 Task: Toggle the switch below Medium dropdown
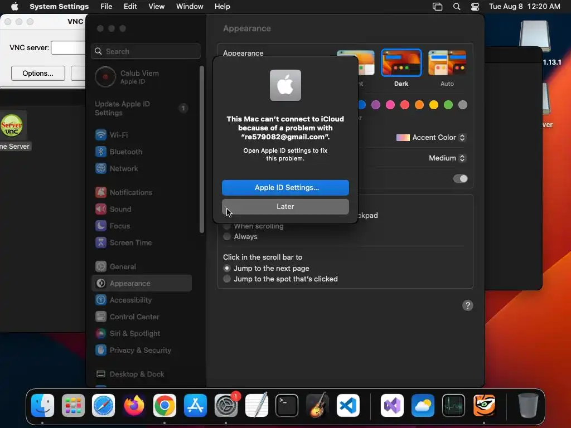pyautogui.click(x=460, y=179)
